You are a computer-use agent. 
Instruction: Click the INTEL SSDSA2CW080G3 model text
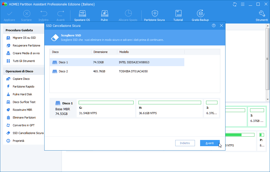[134, 62]
